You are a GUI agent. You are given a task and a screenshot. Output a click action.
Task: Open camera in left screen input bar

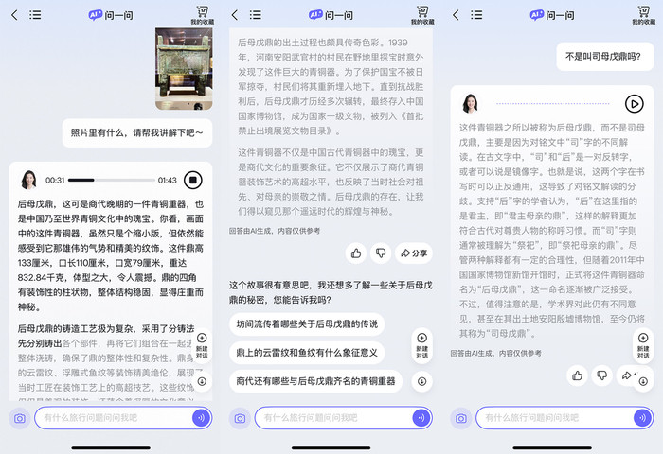coord(20,418)
